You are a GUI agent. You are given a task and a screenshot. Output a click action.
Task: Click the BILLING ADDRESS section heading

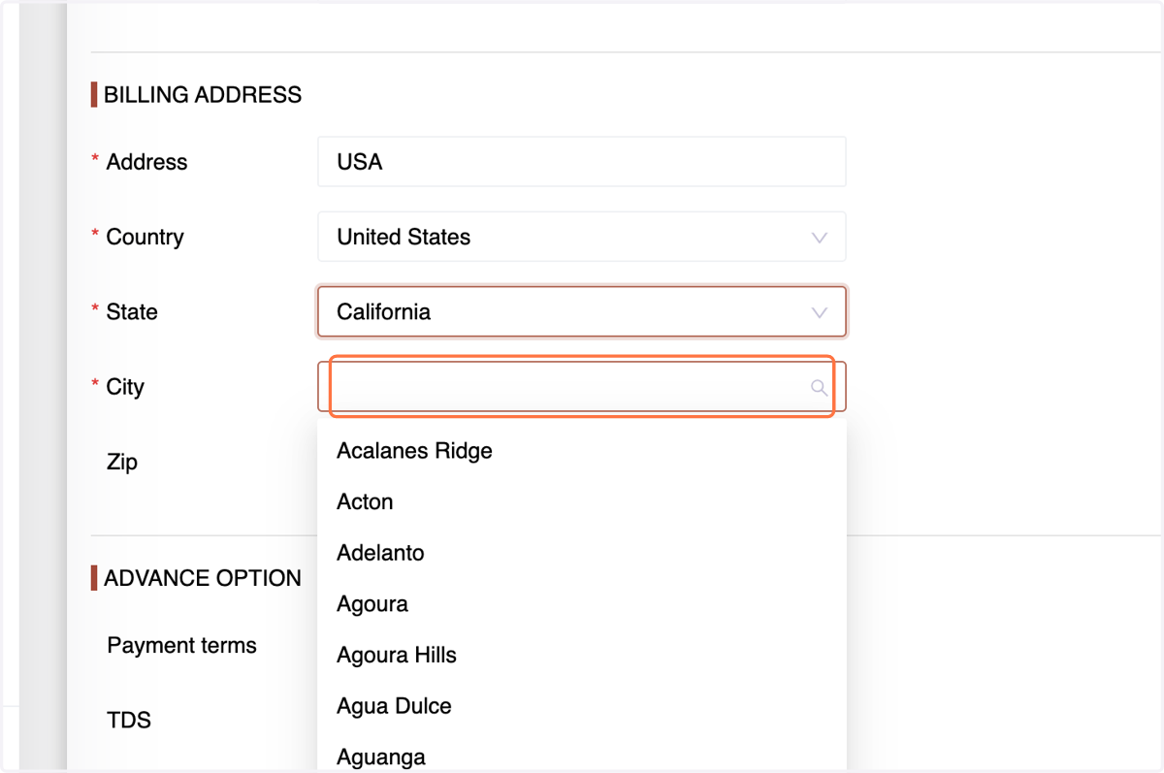(203, 95)
